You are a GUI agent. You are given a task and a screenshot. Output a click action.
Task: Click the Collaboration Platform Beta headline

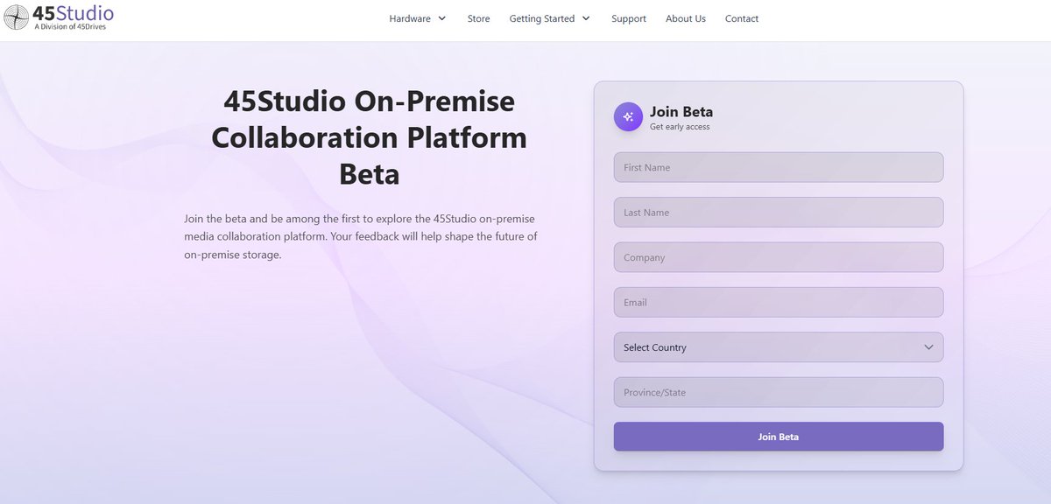[x=370, y=137]
